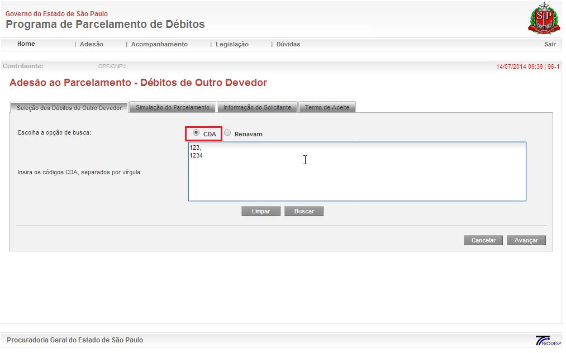Switch to Simulação do Parcelamento tab
Image resolution: width=566 pixels, height=353 pixels.
click(173, 107)
